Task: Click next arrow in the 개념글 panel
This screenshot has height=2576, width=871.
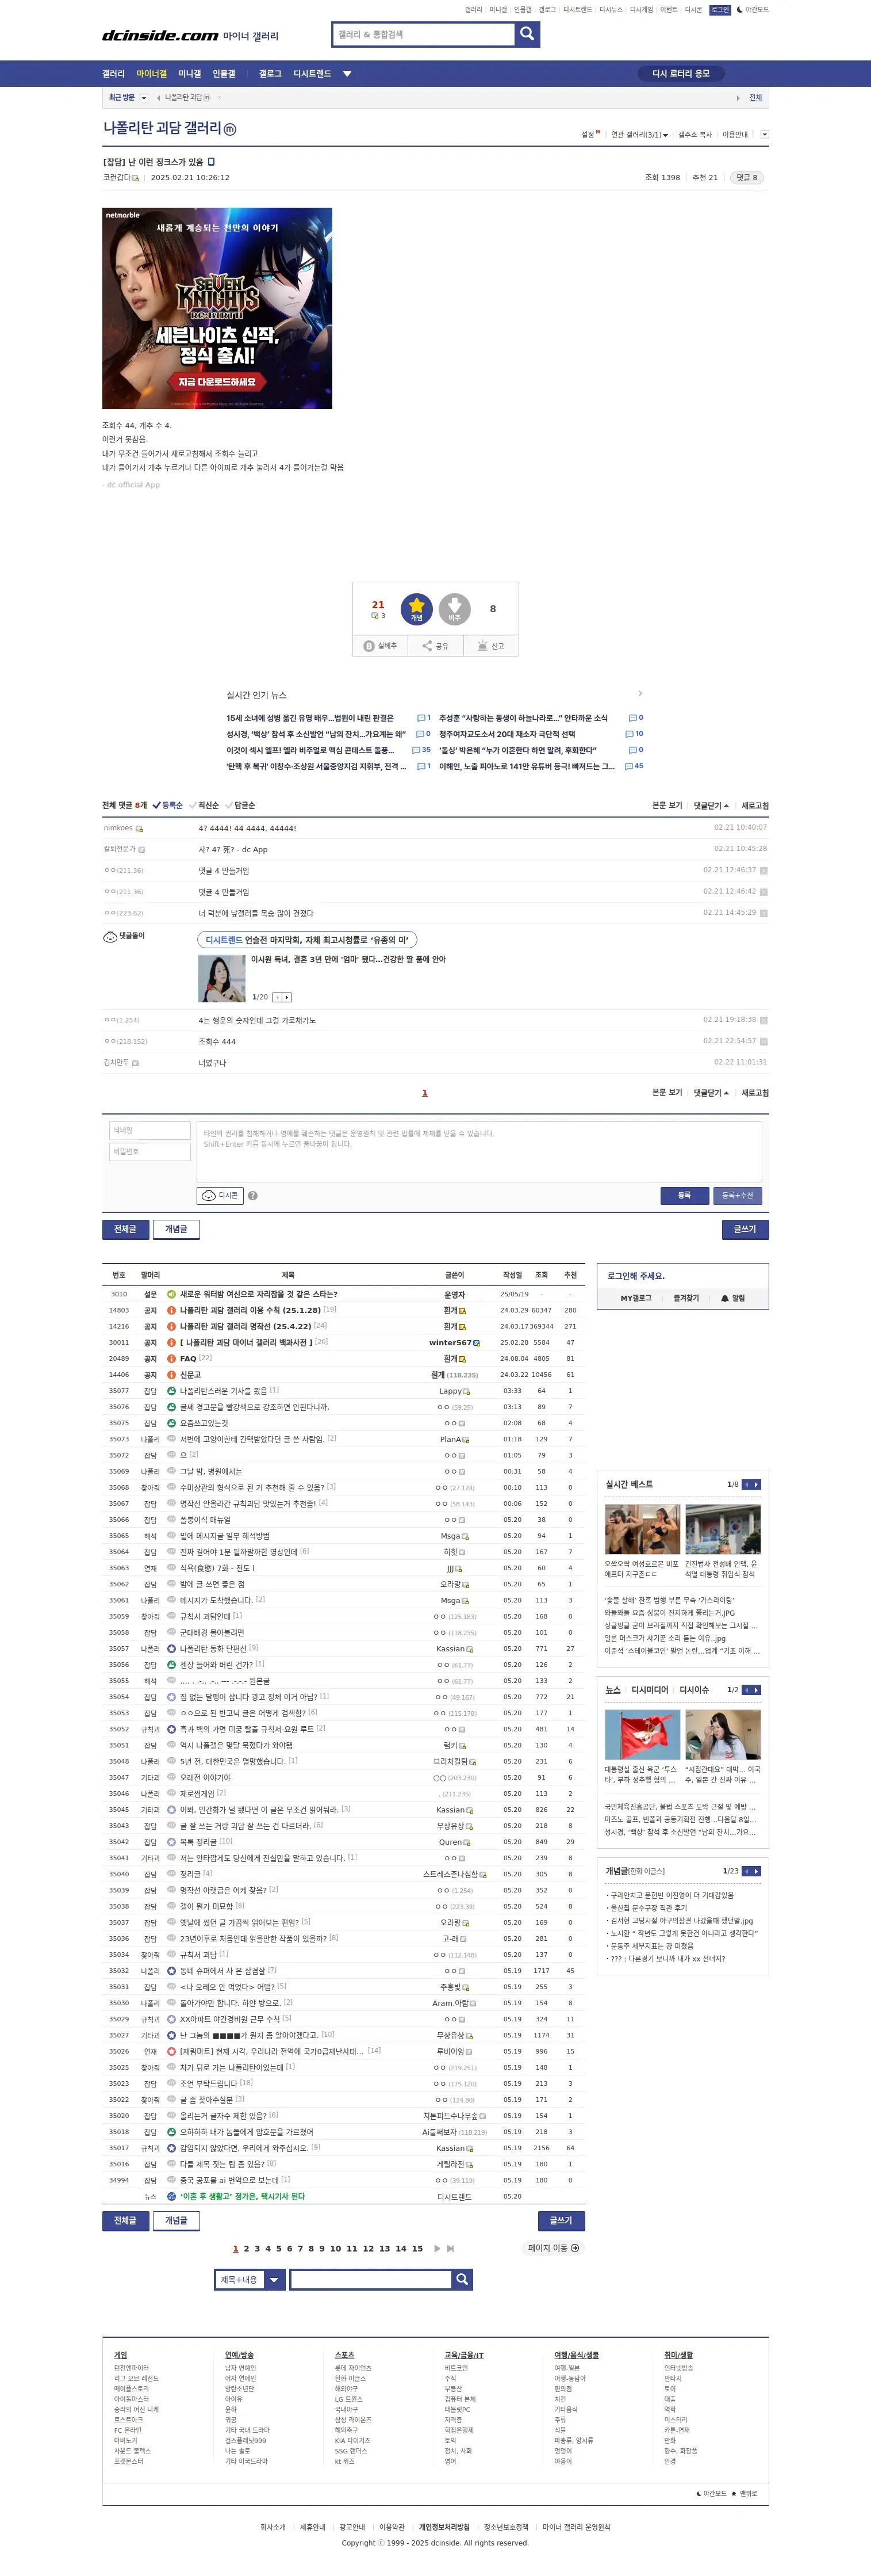Action: [x=756, y=1871]
